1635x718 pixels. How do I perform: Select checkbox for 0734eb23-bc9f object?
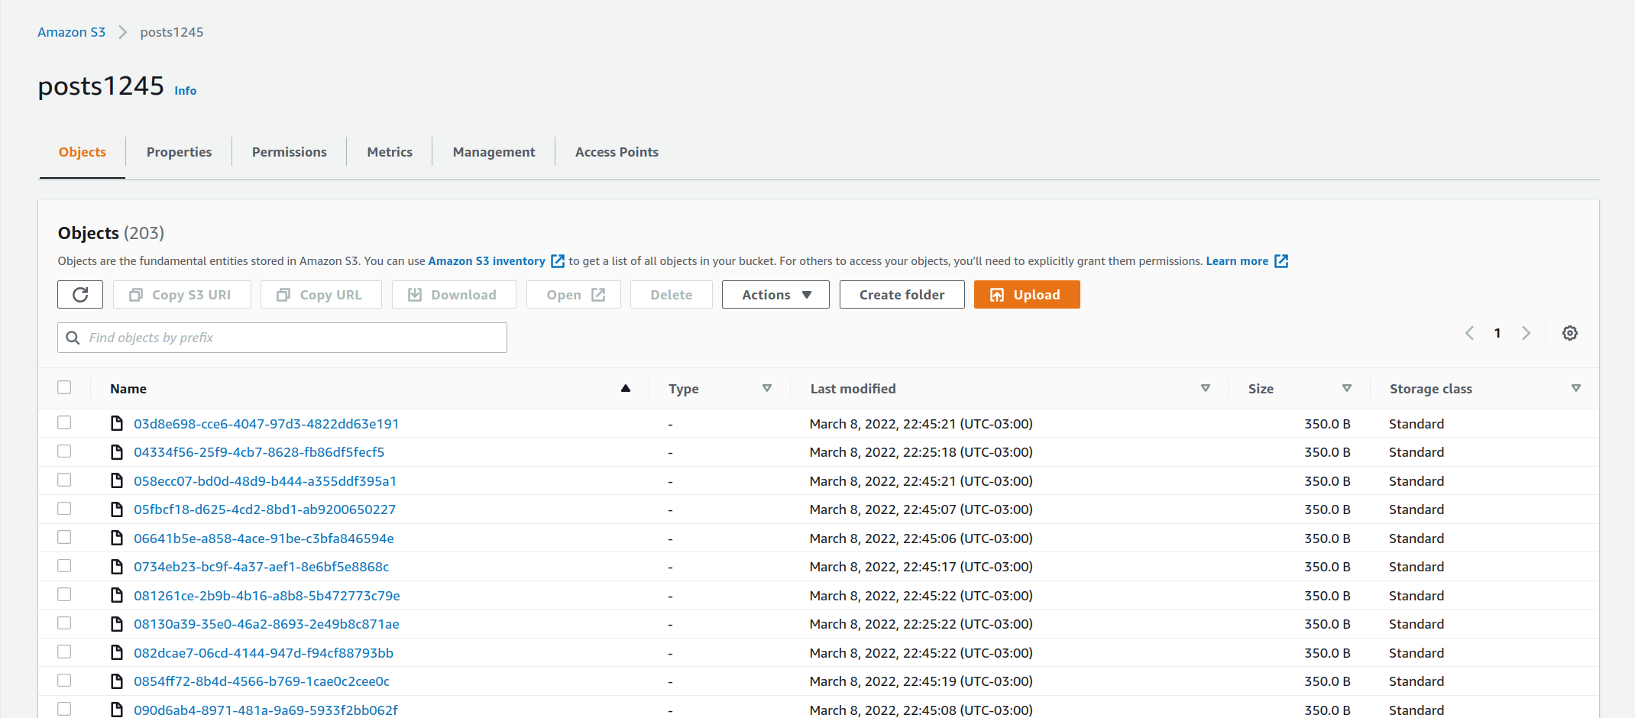64,566
